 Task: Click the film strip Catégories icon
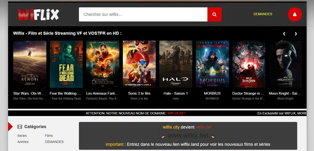(20, 127)
